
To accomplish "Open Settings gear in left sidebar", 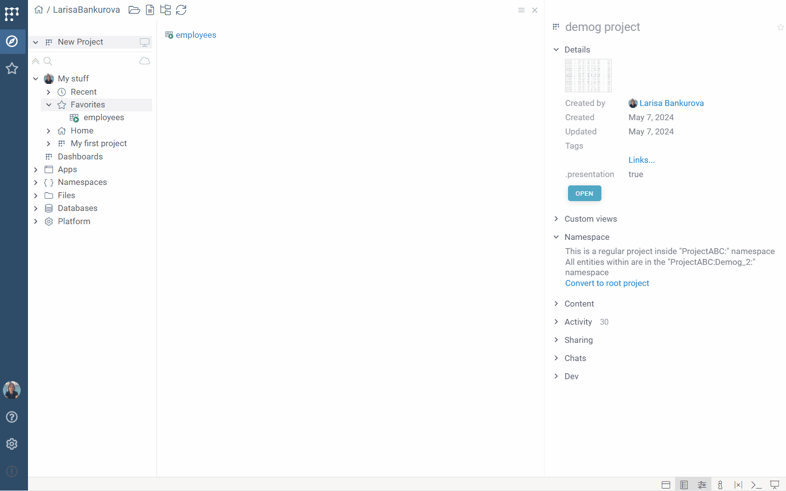I will point(12,444).
